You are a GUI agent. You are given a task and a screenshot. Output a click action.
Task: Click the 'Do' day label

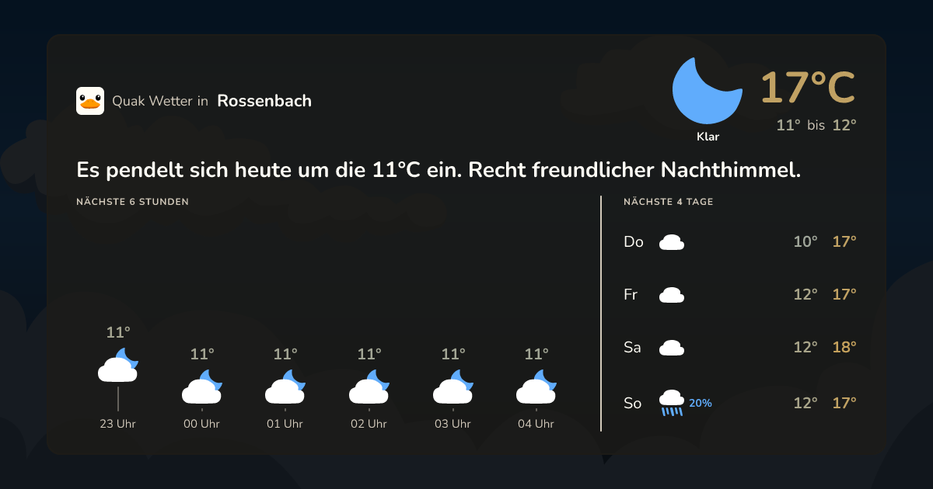[634, 242]
